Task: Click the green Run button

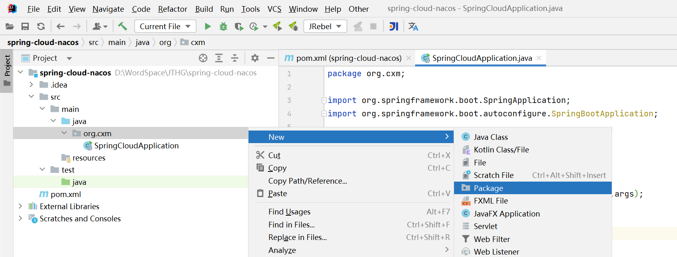Action: 208,26
